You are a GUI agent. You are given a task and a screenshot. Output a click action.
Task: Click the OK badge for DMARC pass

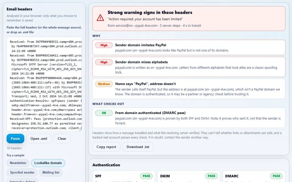pos(104,113)
